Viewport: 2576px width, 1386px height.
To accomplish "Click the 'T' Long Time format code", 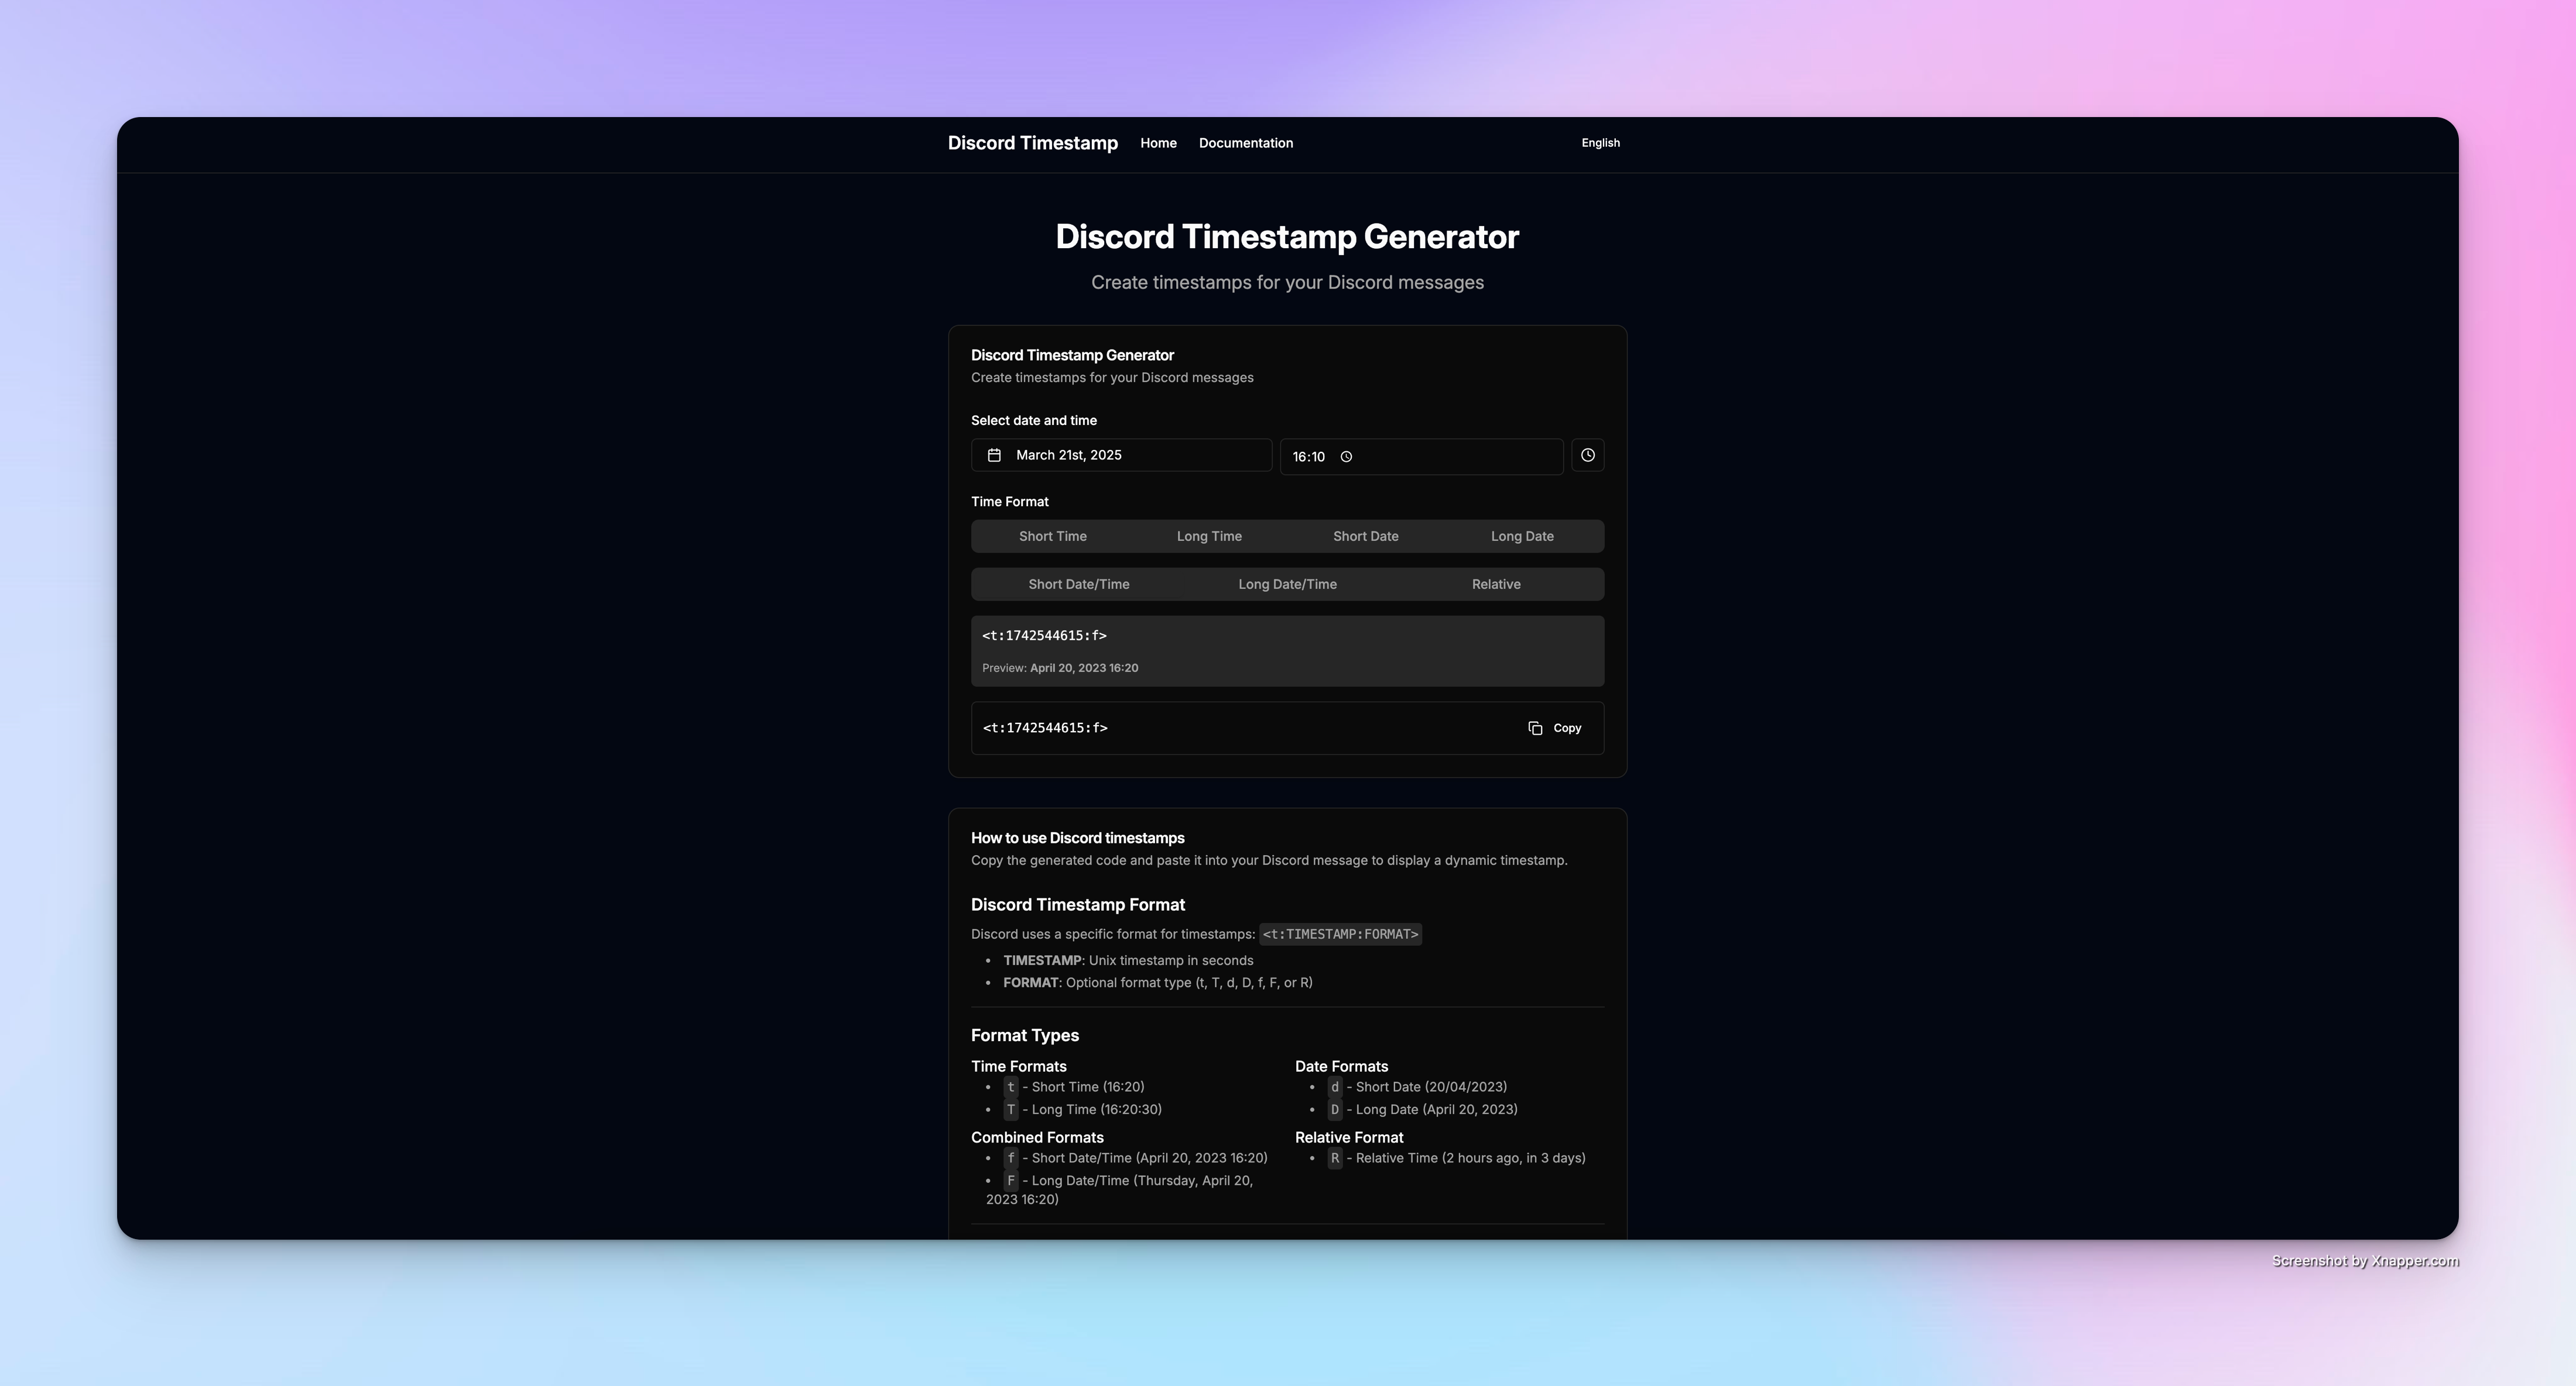I will point(1010,1110).
